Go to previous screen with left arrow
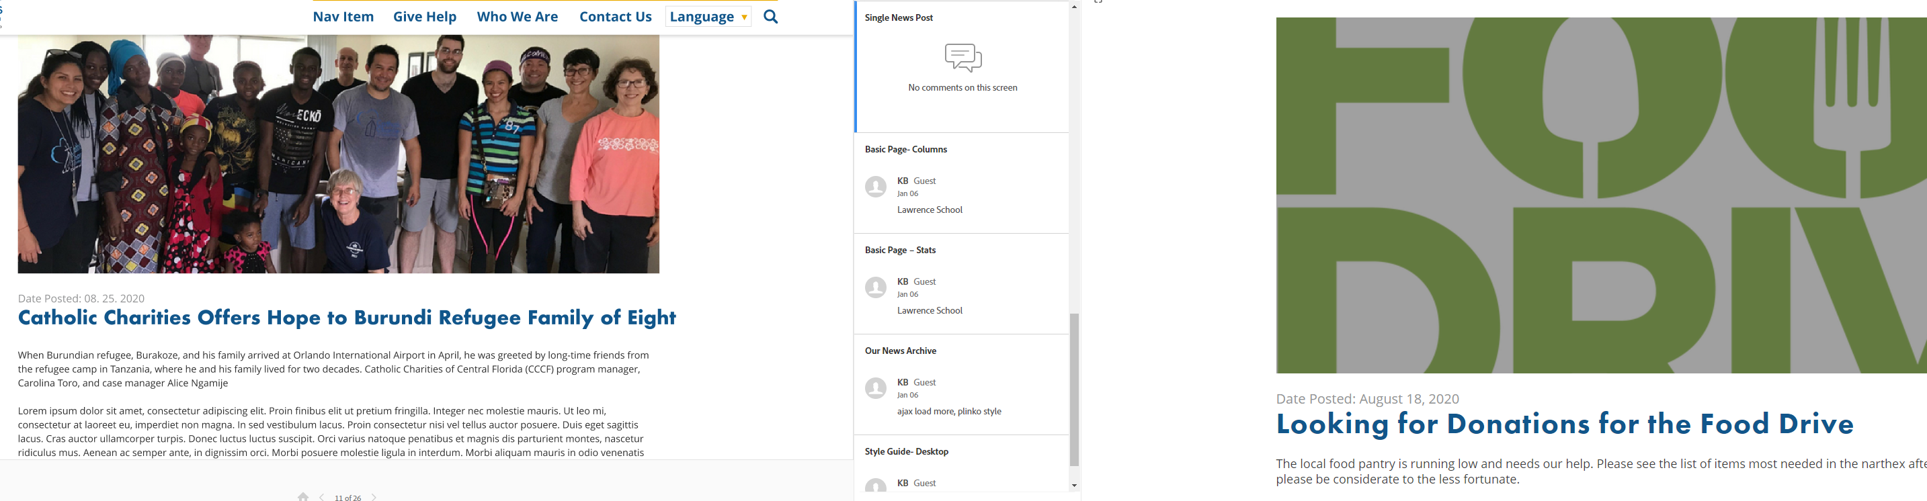The image size is (1927, 501). coord(322,496)
